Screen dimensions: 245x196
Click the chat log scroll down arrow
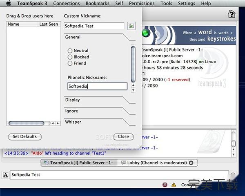pyautogui.click(x=234, y=155)
